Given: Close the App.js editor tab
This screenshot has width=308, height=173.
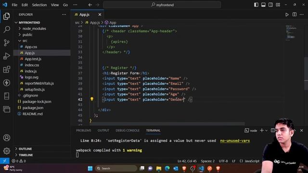Looking at the screenshot, I should [100, 14].
